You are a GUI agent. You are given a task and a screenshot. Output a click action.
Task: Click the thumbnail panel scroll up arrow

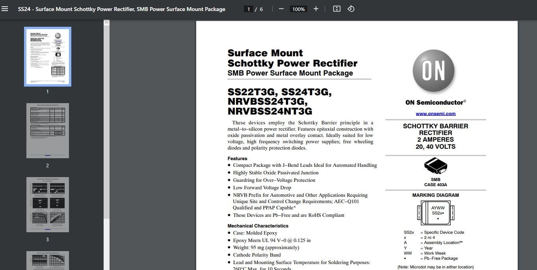coord(106,23)
